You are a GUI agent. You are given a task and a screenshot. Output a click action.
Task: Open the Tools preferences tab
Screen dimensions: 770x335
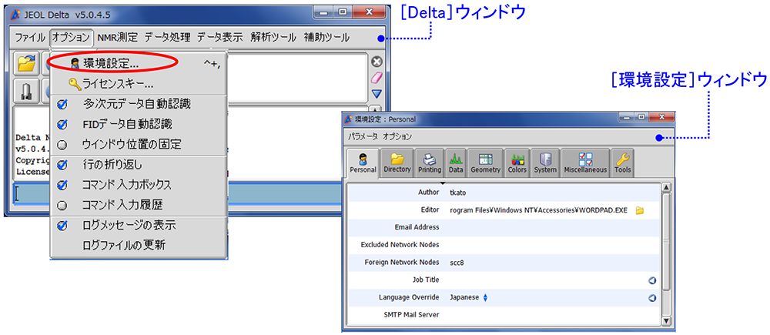[x=622, y=162]
